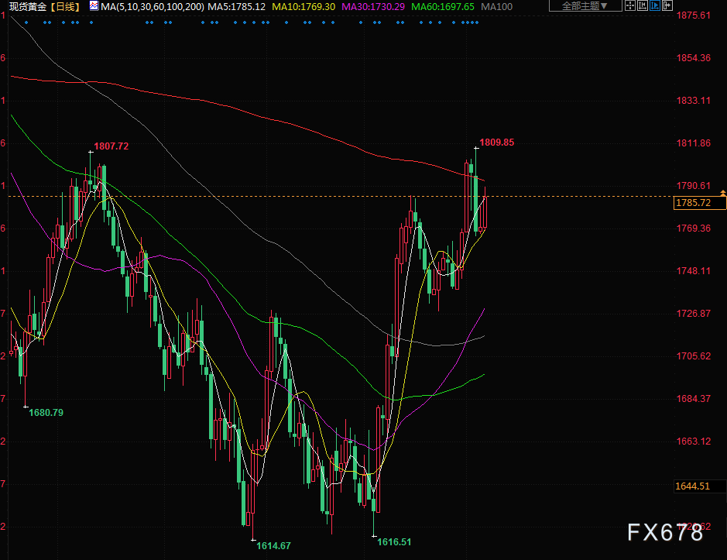Click the 1726.87 axis price label
Screen dimensions: 727x560
point(693,314)
